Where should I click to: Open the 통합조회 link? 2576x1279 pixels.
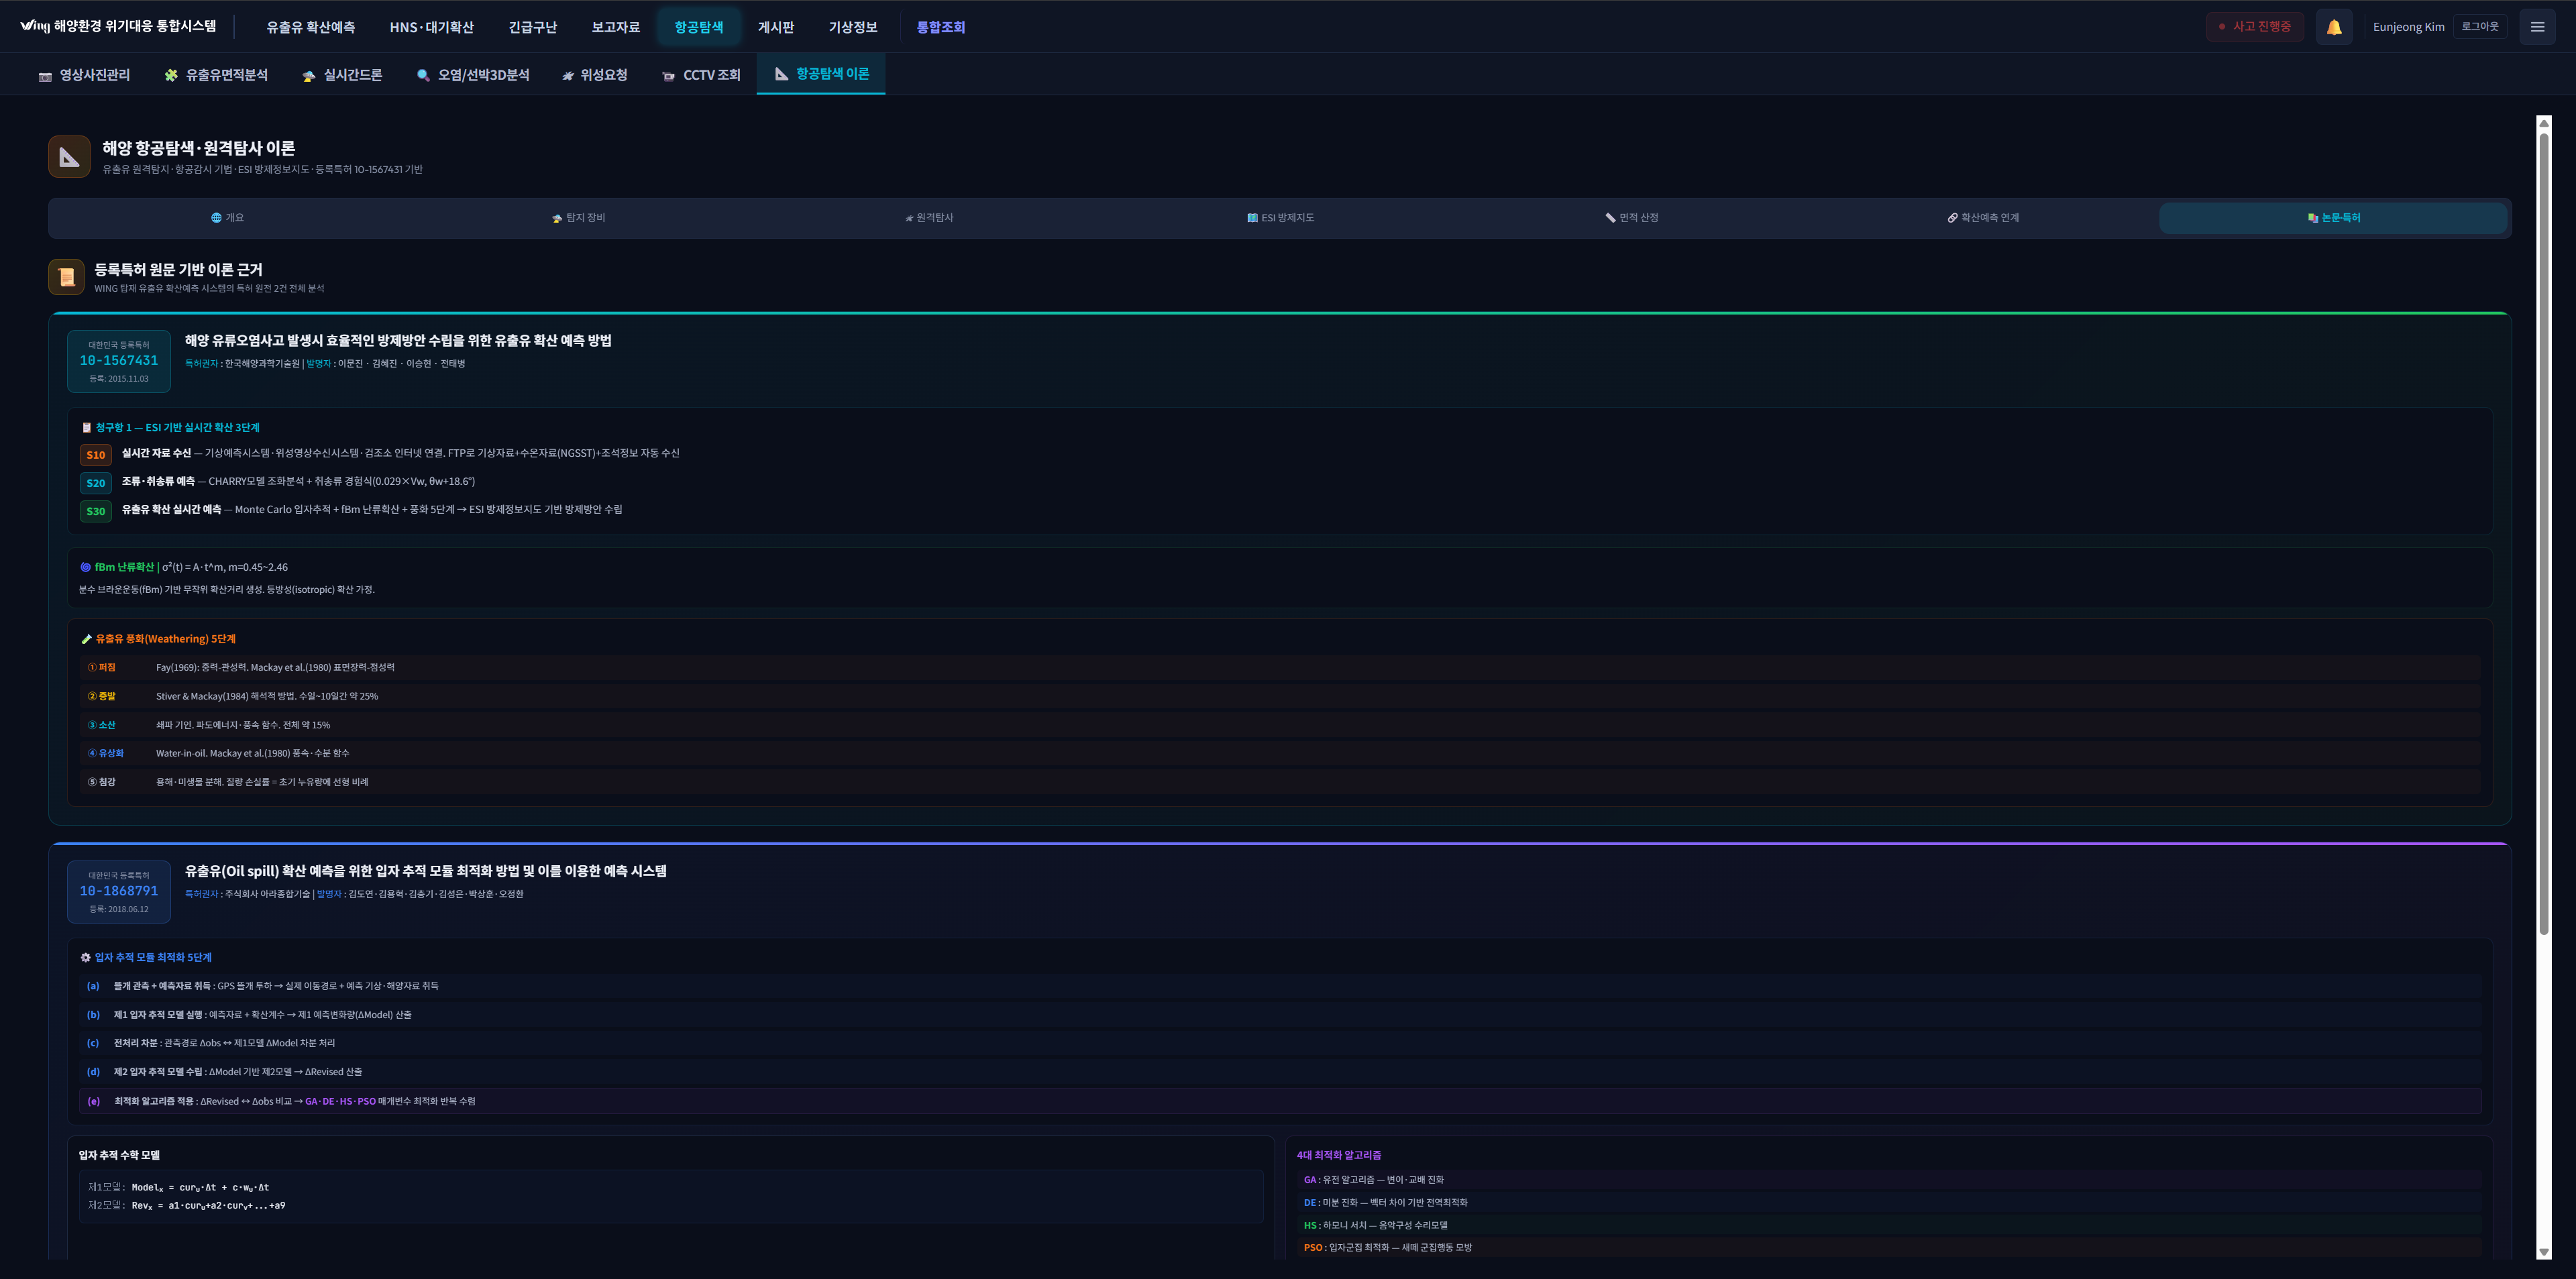940,27
